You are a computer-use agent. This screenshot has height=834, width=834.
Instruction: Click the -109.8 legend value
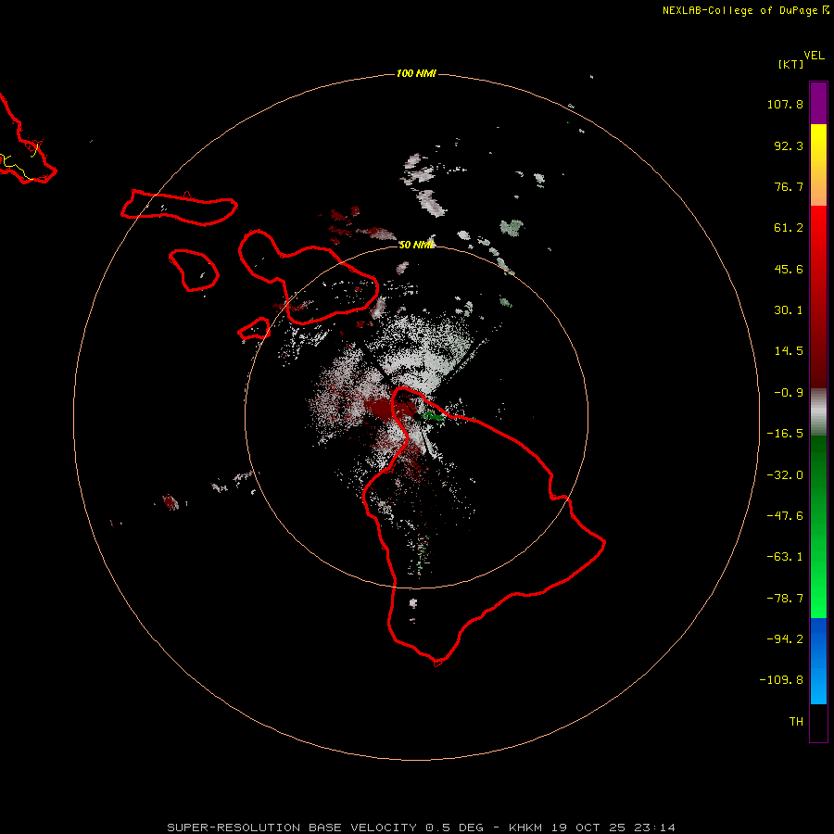781,680
